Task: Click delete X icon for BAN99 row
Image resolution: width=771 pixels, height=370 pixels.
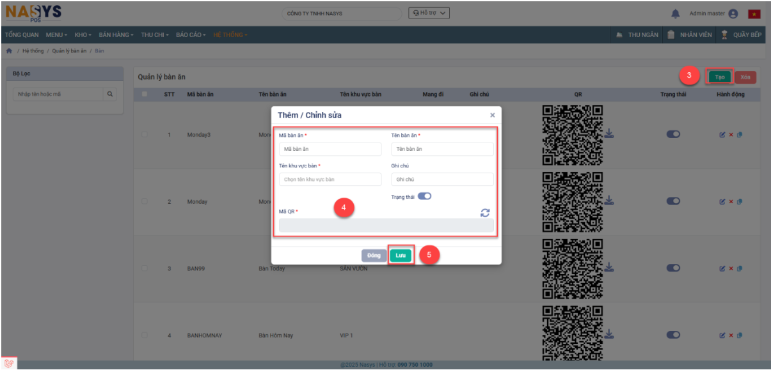Action: click(731, 268)
